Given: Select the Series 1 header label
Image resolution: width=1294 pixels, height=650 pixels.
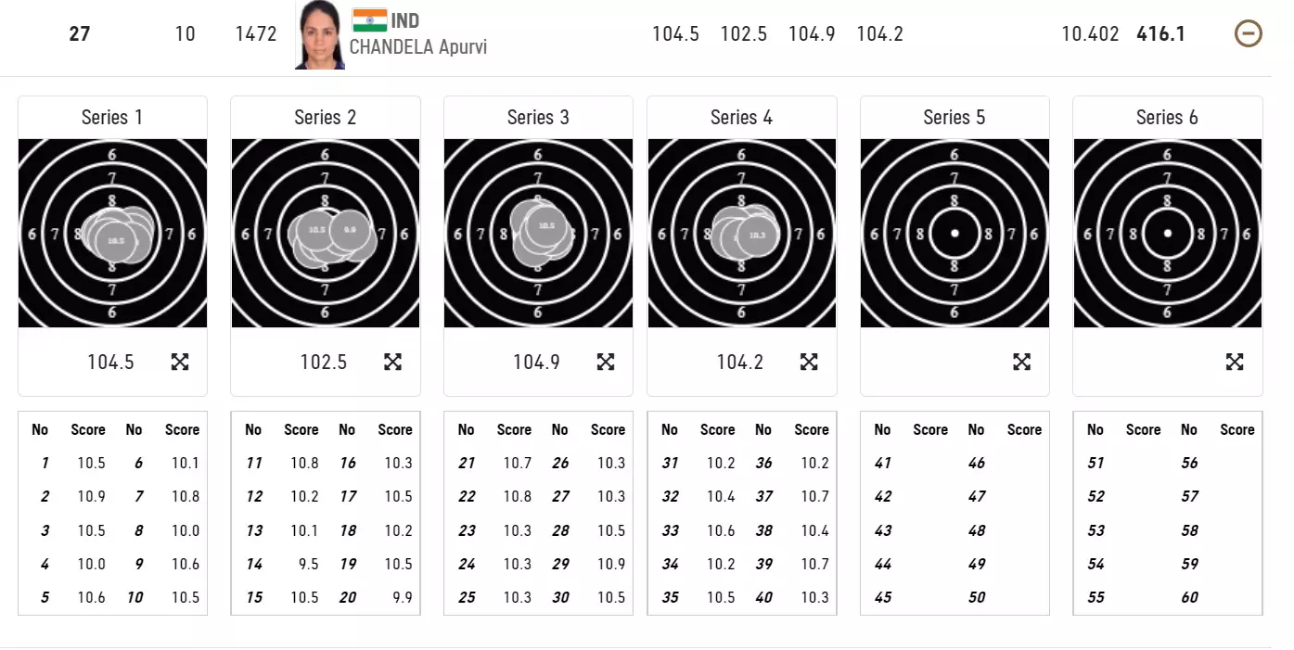Looking at the screenshot, I should pyautogui.click(x=112, y=118).
